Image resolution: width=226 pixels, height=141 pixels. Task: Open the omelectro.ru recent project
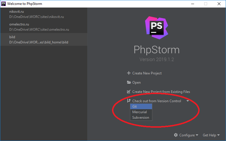[x=44, y=27]
